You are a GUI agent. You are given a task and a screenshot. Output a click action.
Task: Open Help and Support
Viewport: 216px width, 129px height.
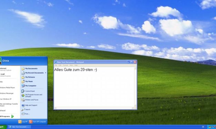(x=30, y=105)
